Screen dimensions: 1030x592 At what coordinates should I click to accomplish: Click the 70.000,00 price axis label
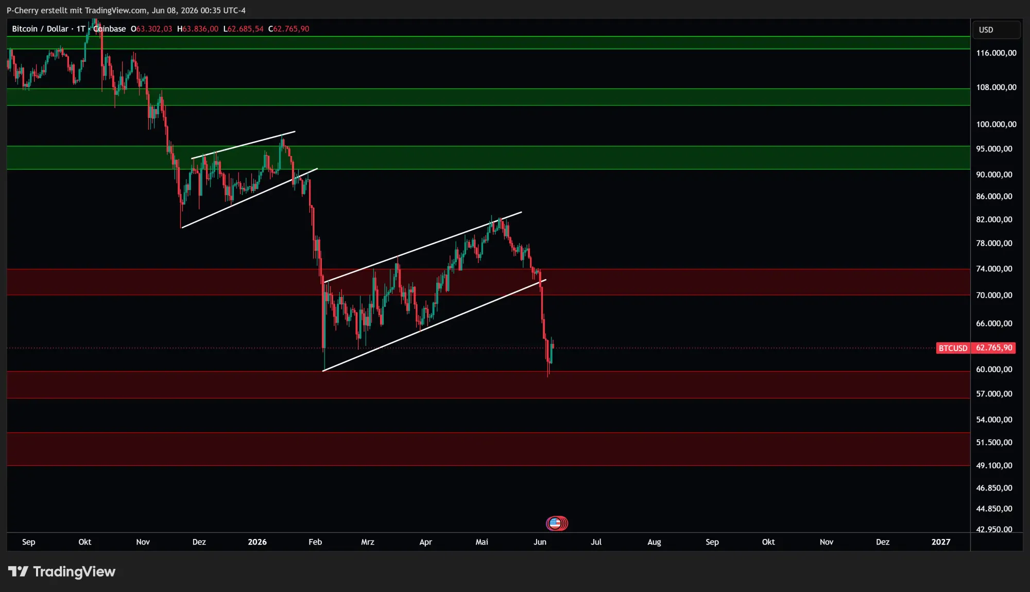[994, 295]
